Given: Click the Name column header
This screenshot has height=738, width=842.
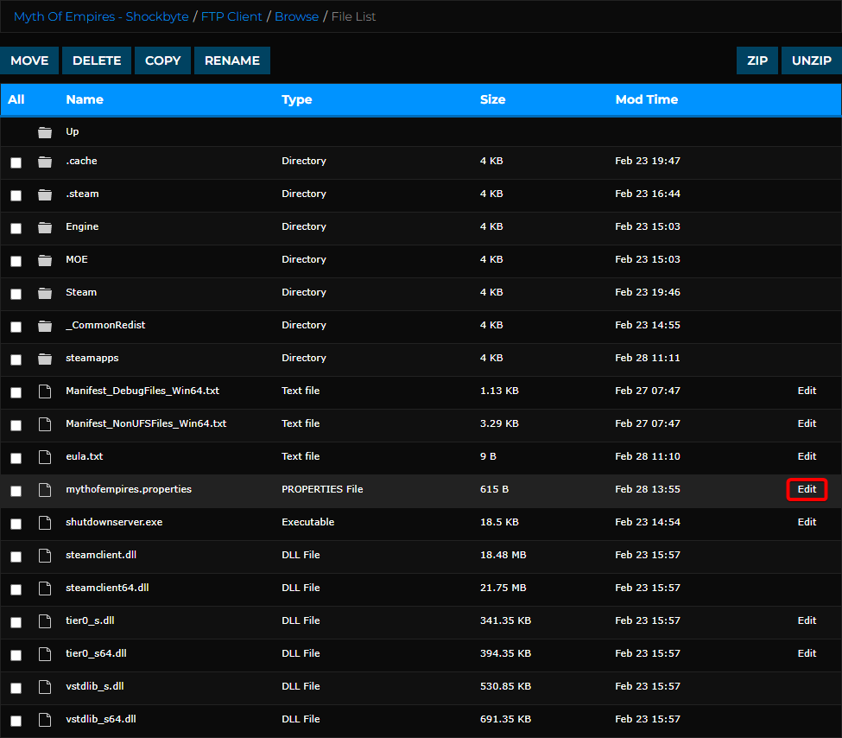Looking at the screenshot, I should [84, 99].
